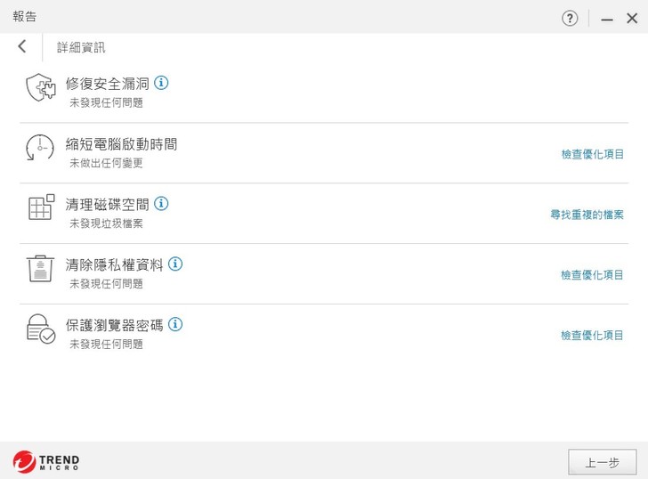The image size is (648, 479).
Task: Click info icon beside 清理磁碟空間
Action: (x=161, y=204)
